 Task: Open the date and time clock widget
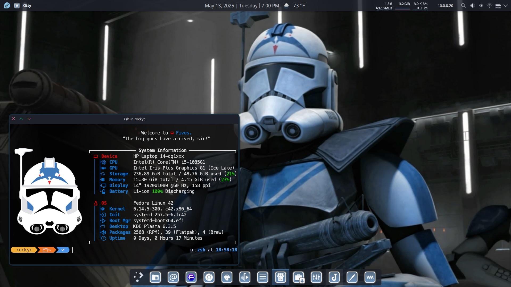[242, 6]
